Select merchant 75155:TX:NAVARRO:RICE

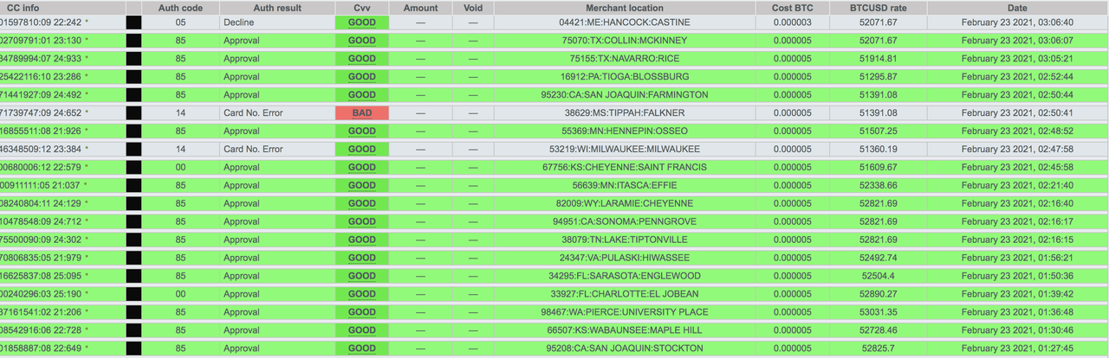(x=624, y=59)
